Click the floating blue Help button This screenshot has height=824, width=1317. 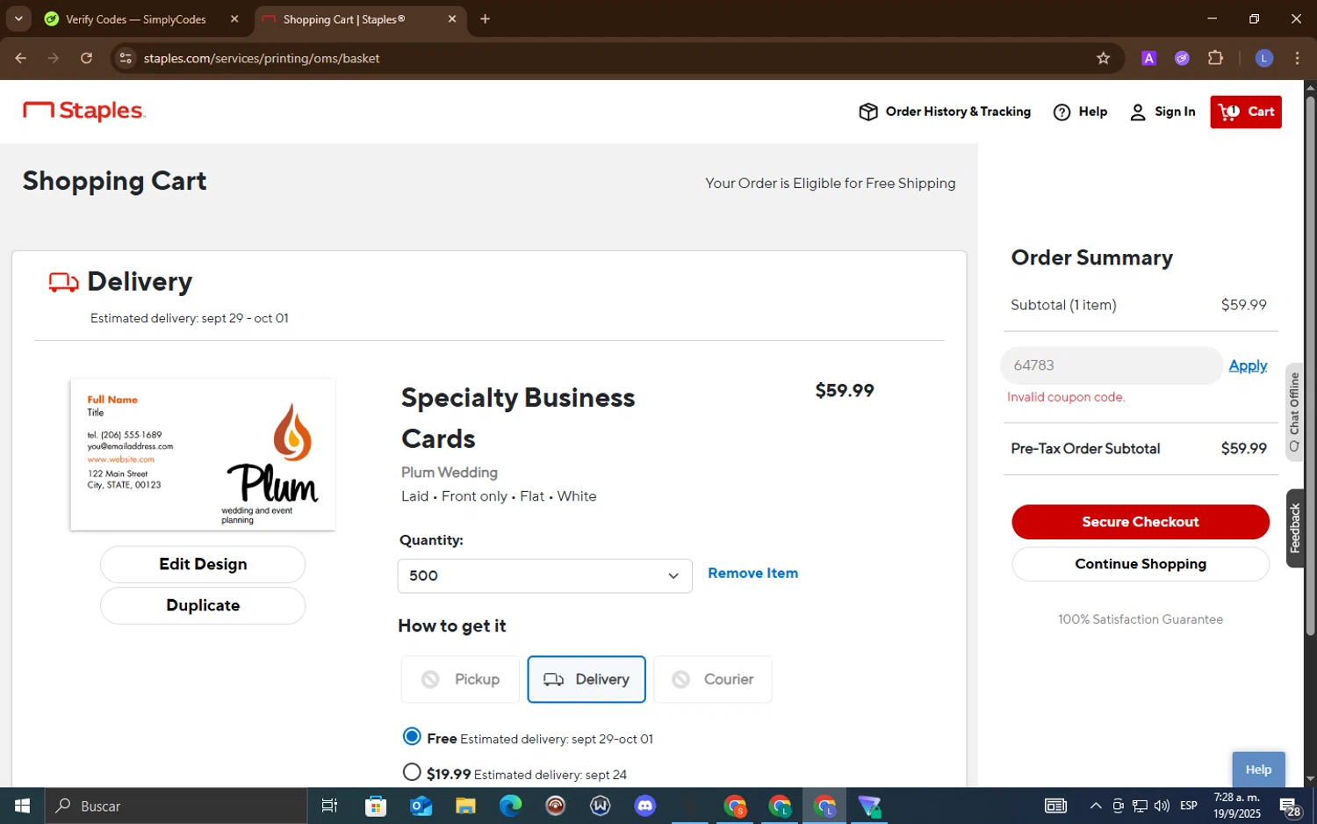pos(1258,770)
